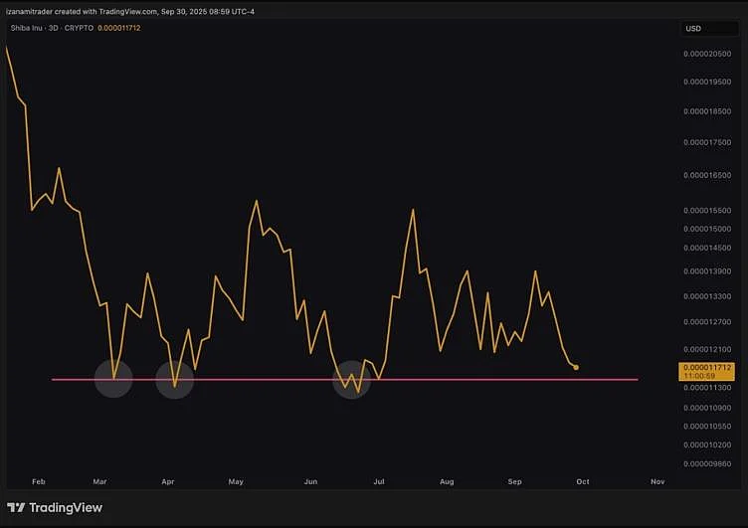Screen dimensions: 748x528
Task: Open the USD currency selector
Action: 693,28
